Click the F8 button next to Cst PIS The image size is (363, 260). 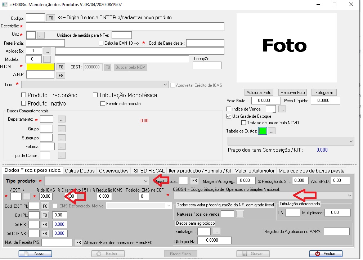click(x=45, y=224)
